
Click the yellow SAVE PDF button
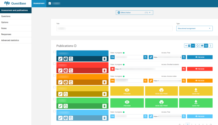[196, 91]
